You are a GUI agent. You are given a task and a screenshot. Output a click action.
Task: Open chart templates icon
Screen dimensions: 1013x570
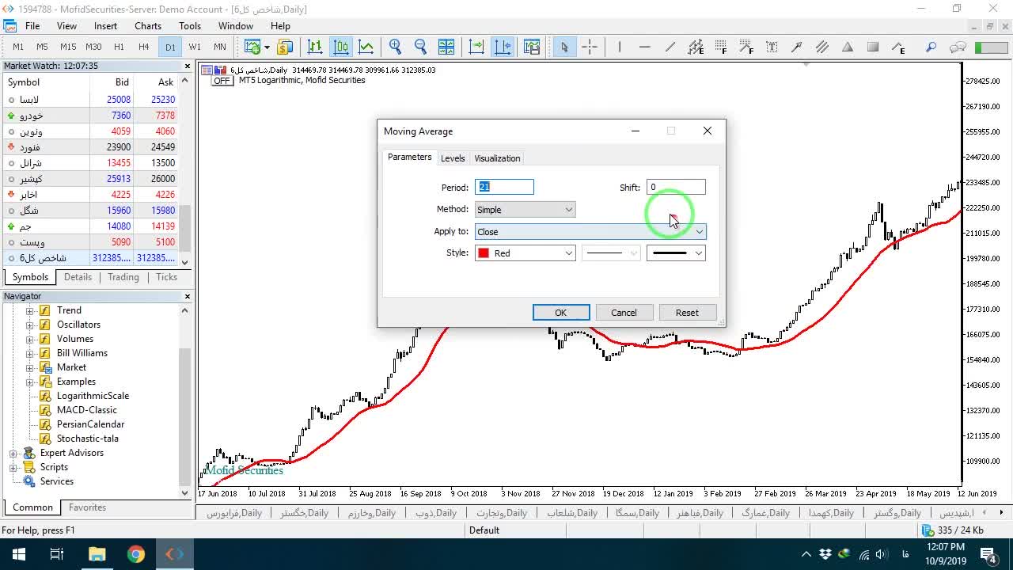point(531,47)
